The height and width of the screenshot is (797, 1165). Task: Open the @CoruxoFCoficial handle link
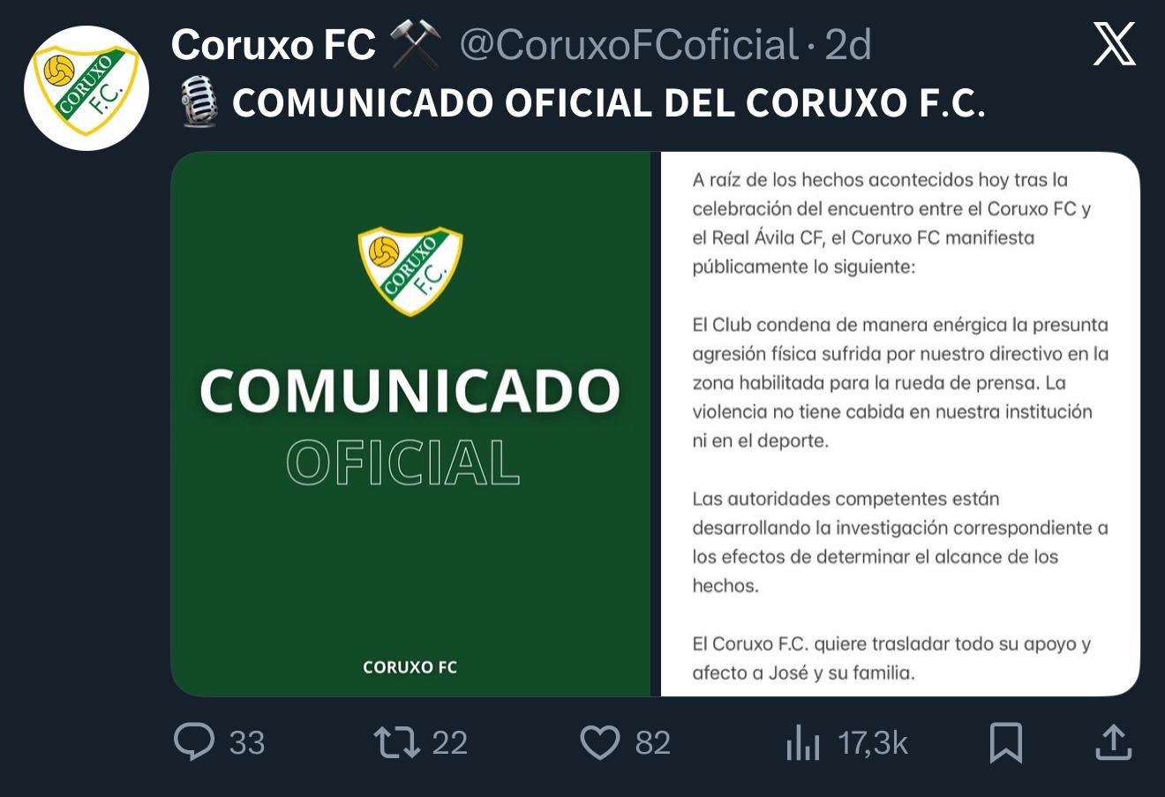click(x=628, y=45)
